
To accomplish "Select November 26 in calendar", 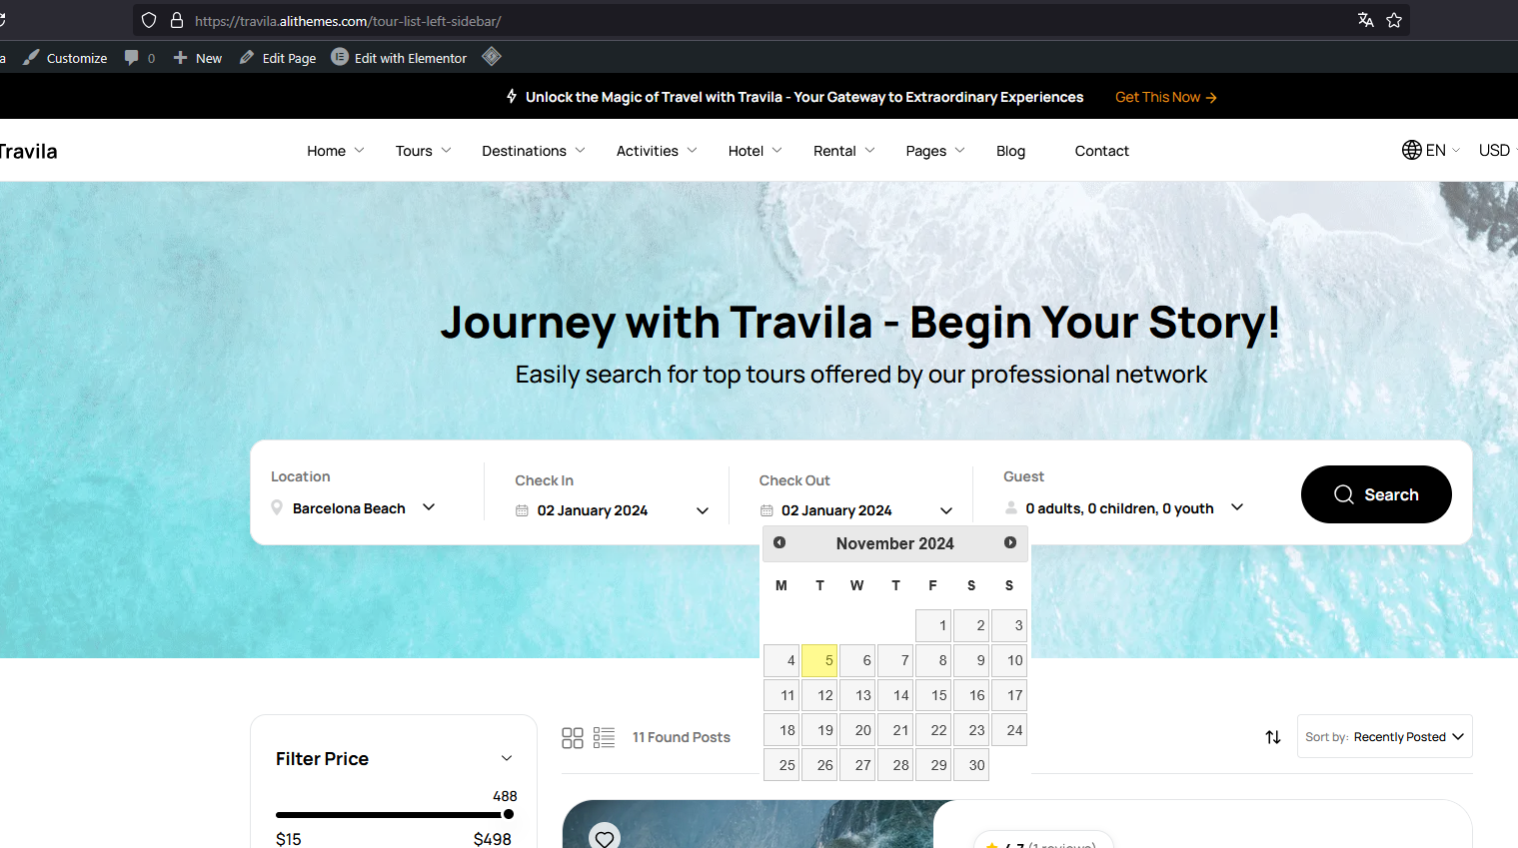I will (819, 765).
